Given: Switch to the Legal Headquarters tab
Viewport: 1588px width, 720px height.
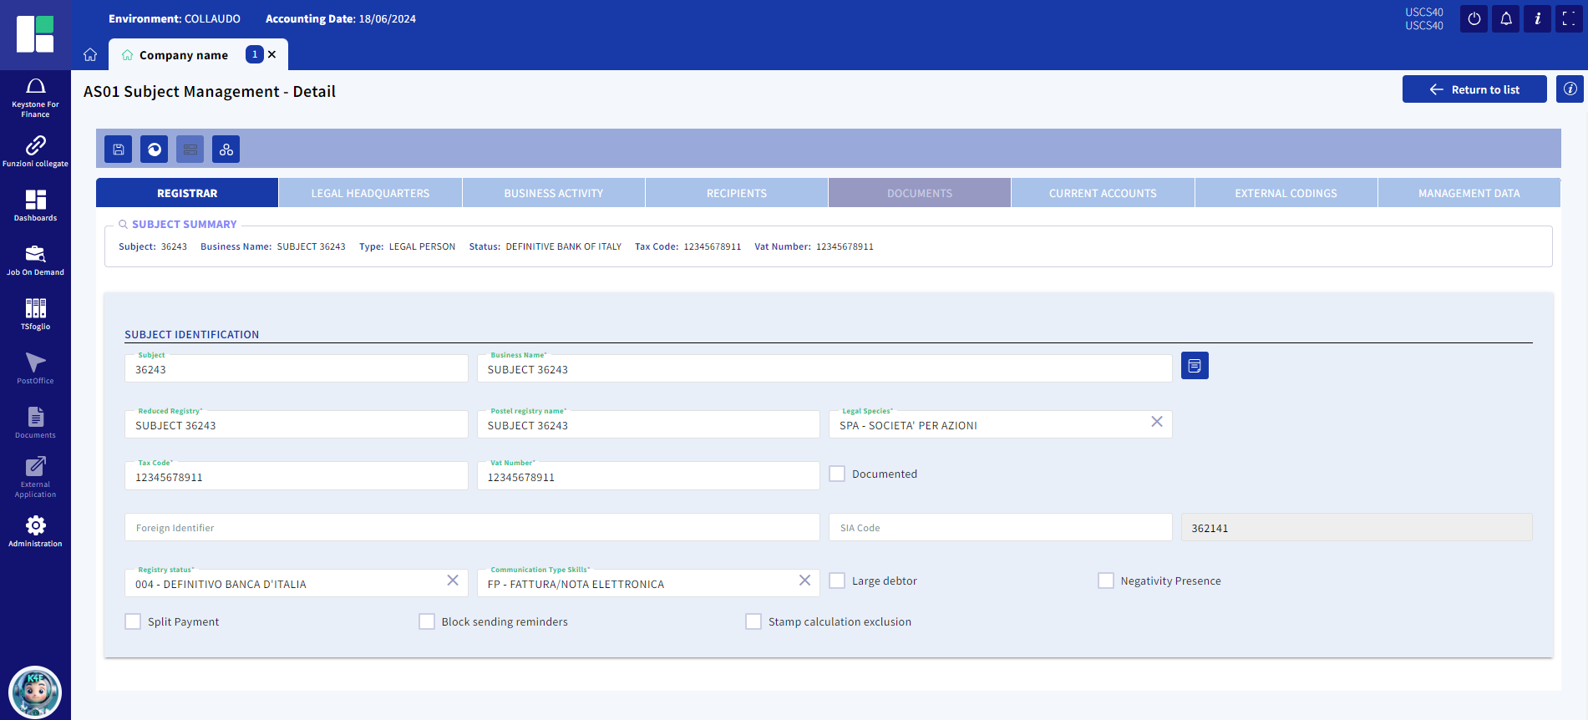Looking at the screenshot, I should [x=370, y=193].
